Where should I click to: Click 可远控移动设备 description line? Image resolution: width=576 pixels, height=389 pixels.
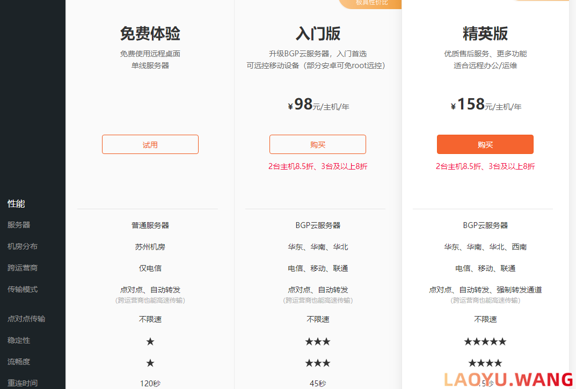pyautogui.click(x=316, y=65)
